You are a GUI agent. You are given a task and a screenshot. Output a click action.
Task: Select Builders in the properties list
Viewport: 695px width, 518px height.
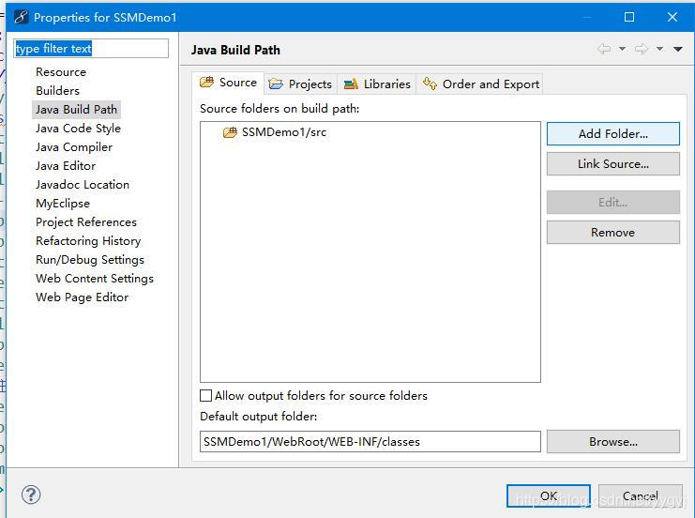pyautogui.click(x=57, y=90)
